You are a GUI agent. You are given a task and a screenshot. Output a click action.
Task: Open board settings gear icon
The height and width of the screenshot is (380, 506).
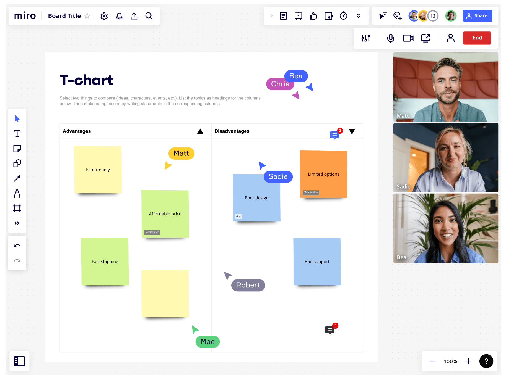click(x=104, y=16)
